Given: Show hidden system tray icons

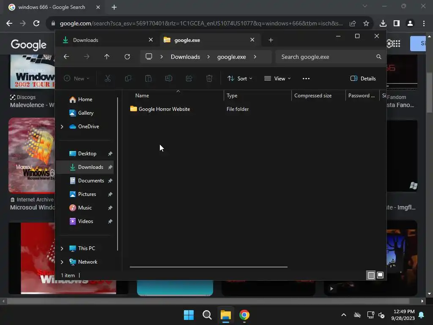Looking at the screenshot, I should [x=344, y=315].
